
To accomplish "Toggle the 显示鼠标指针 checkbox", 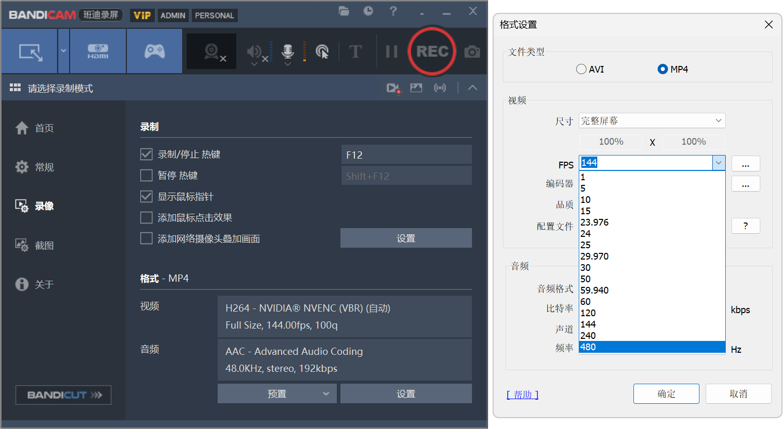I will click(x=146, y=196).
